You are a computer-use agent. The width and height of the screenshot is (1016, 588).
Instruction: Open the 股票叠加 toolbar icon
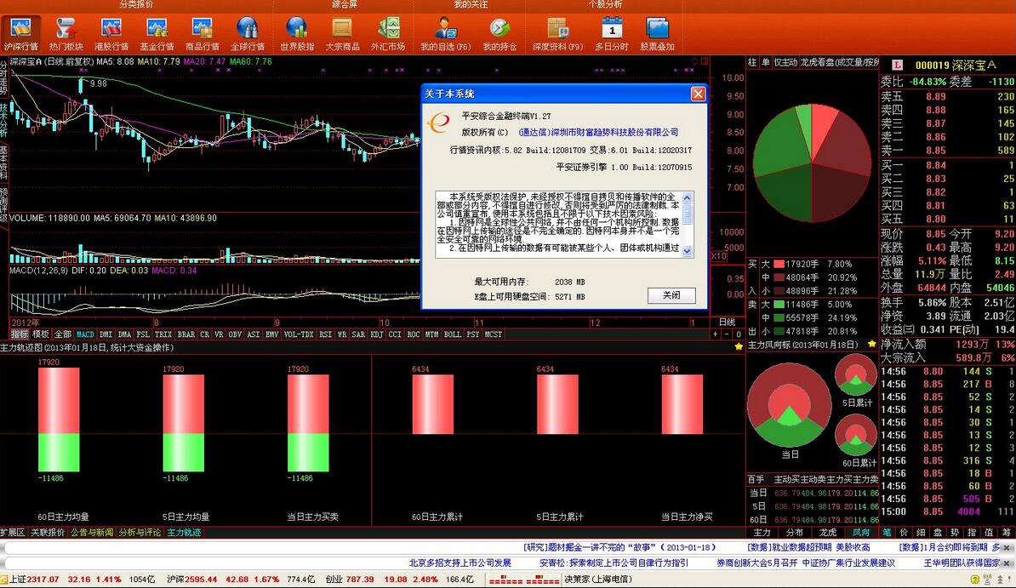657,34
